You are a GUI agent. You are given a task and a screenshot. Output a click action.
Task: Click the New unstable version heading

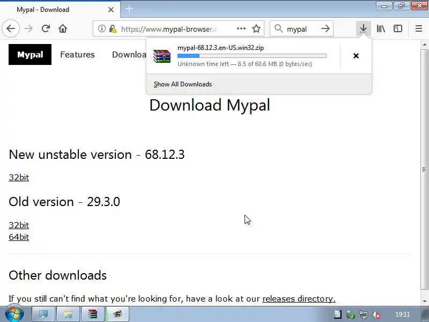point(97,155)
